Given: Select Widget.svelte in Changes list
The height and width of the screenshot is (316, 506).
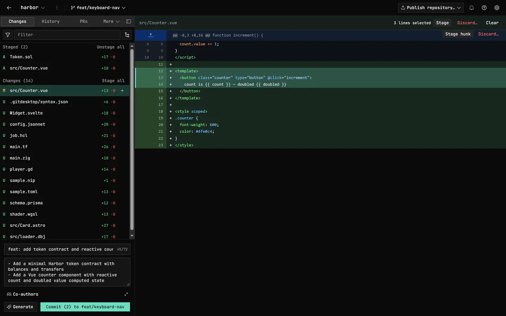Looking at the screenshot, I should (x=65, y=113).
